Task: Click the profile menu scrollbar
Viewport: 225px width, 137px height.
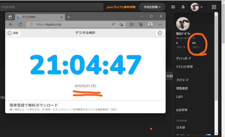Action: pos(216,58)
